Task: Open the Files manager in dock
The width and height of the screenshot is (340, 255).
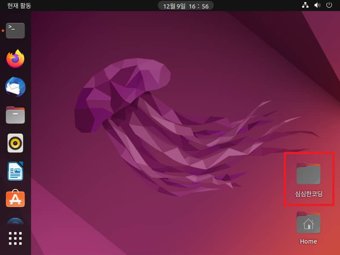Action: [x=15, y=115]
